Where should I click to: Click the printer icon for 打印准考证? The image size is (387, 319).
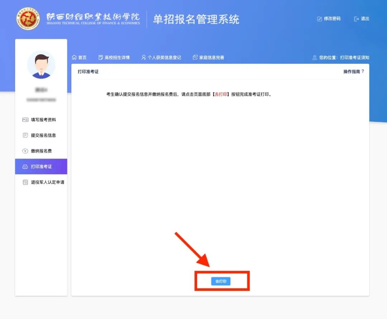coord(25,167)
